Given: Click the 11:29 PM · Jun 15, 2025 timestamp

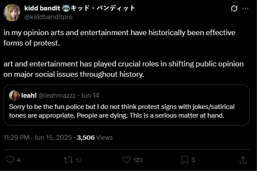Looking at the screenshot, I should (38, 138).
